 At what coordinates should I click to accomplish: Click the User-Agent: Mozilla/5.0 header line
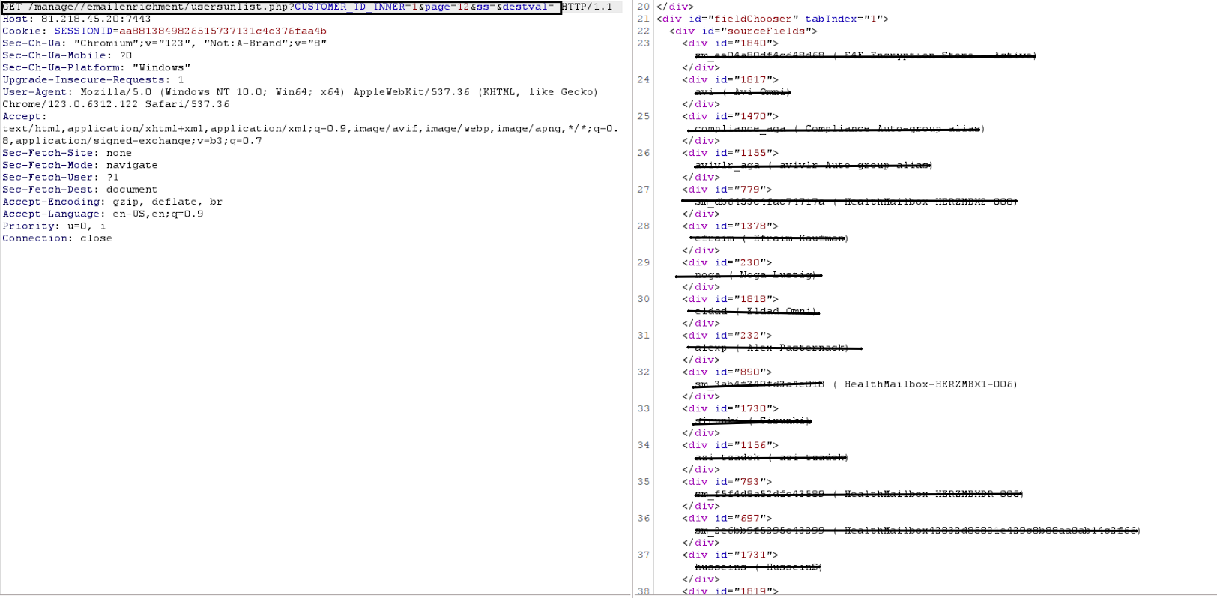tap(301, 91)
